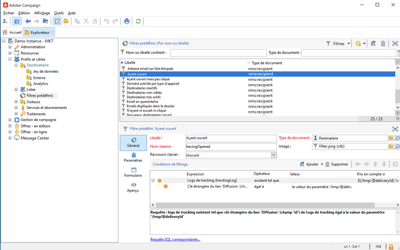Click the redo icon in toolbar
Image resolution: width=400 pixels, height=250 pixels.
115,21
